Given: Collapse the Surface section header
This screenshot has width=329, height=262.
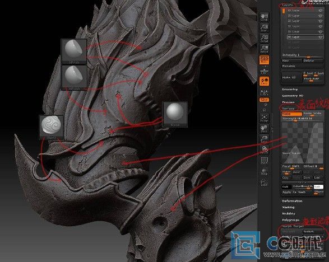Looking at the screenshot, I should coord(288,109).
